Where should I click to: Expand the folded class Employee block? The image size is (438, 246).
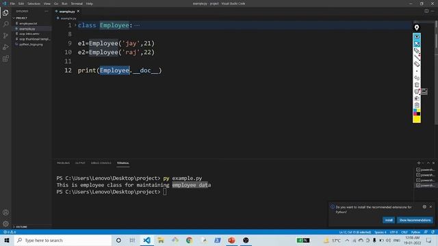pos(75,25)
